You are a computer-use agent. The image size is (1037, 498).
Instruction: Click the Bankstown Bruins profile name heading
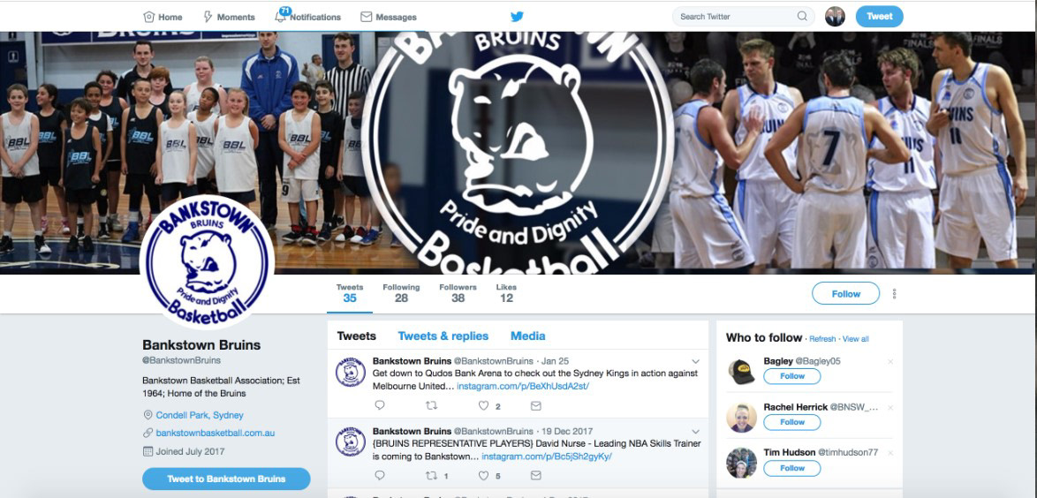tap(201, 344)
